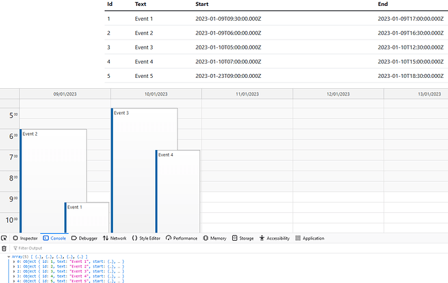The image size is (448, 283).
Task: Click the Event 3 table cell
Action: [x=144, y=47]
